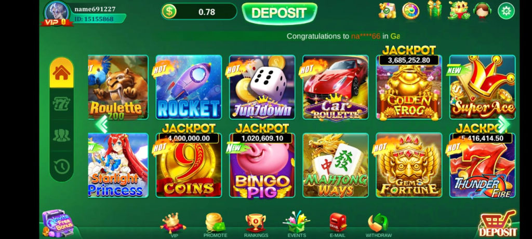Open the settings gear icon

[x=506, y=11]
